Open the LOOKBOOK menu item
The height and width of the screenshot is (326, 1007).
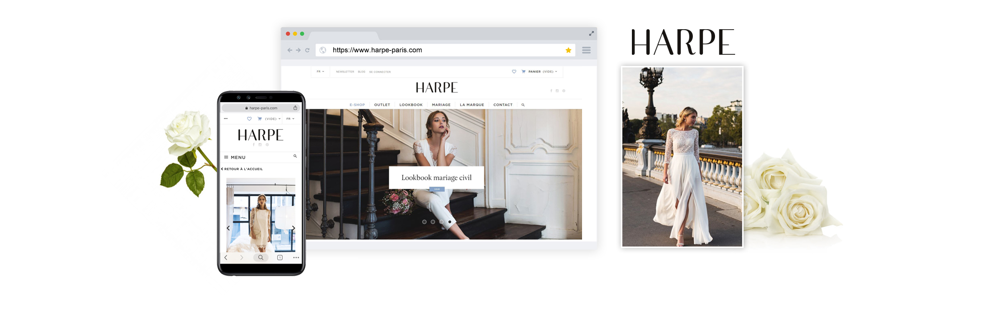coord(411,105)
